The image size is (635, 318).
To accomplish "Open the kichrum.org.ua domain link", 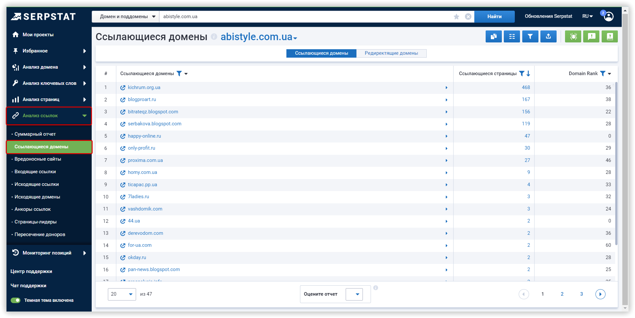I will tap(144, 87).
